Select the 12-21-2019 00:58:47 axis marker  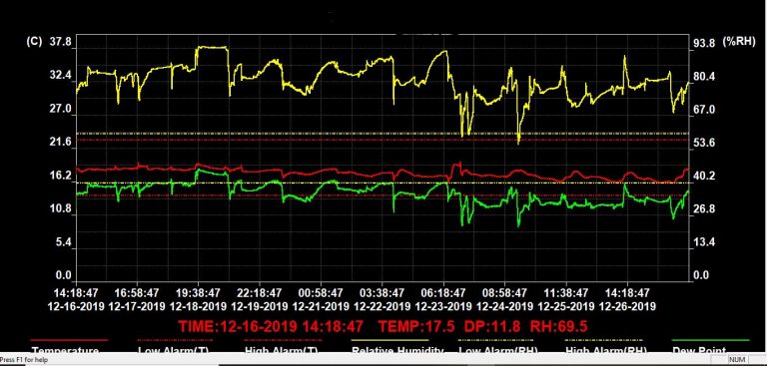pyautogui.click(x=321, y=299)
